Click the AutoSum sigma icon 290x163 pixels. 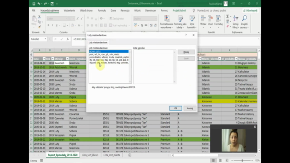pos(227,17)
